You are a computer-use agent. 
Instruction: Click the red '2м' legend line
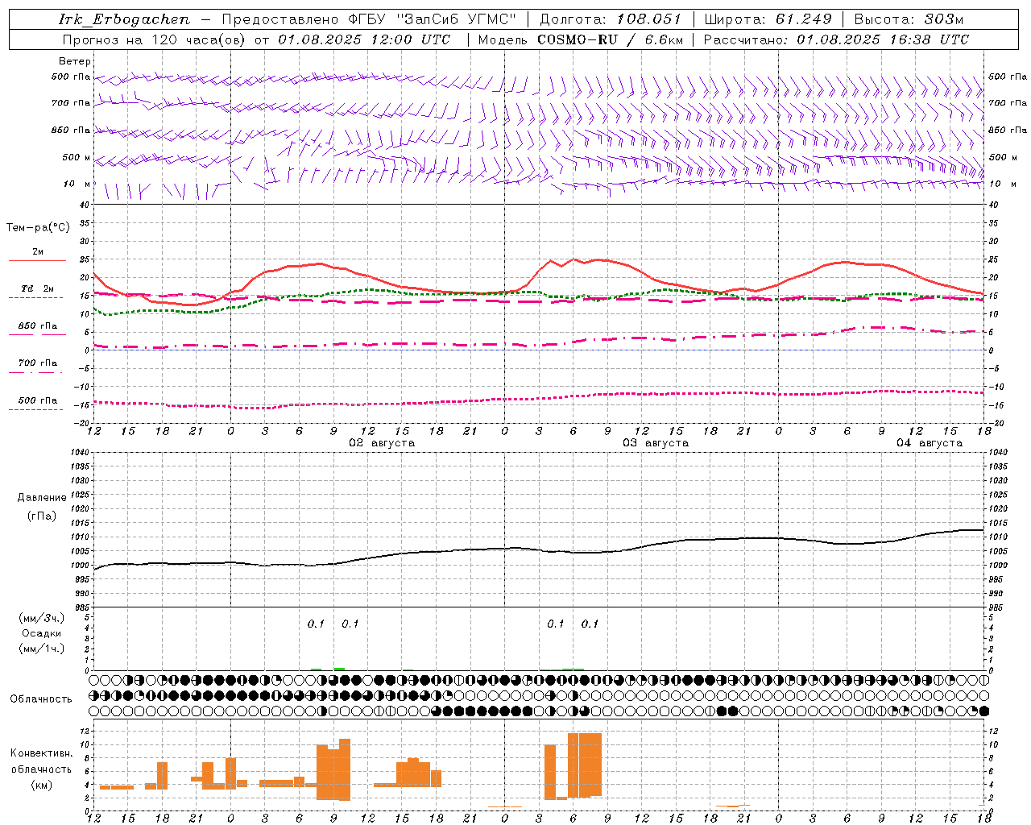point(37,260)
